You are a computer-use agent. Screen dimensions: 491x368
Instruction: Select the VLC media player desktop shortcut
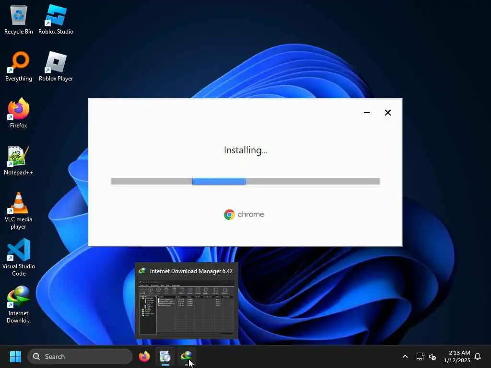tap(19, 210)
